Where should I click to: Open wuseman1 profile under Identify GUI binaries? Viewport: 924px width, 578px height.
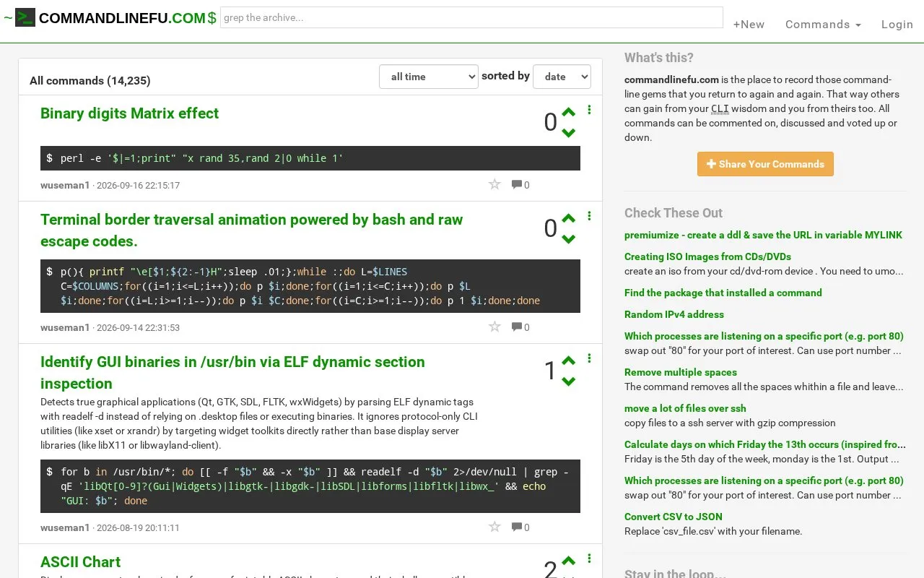click(65, 527)
